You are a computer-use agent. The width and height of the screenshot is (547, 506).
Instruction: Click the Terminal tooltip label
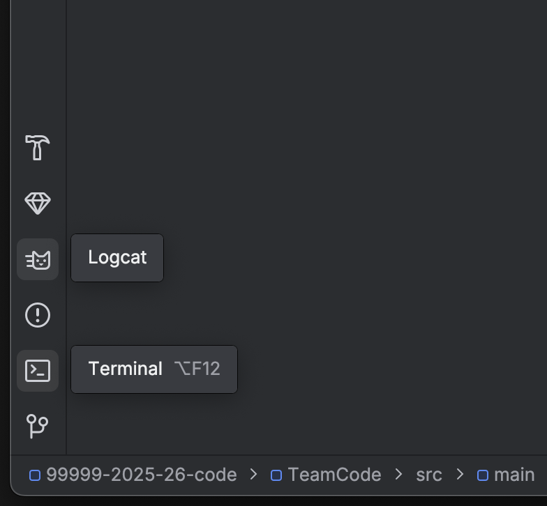126,369
